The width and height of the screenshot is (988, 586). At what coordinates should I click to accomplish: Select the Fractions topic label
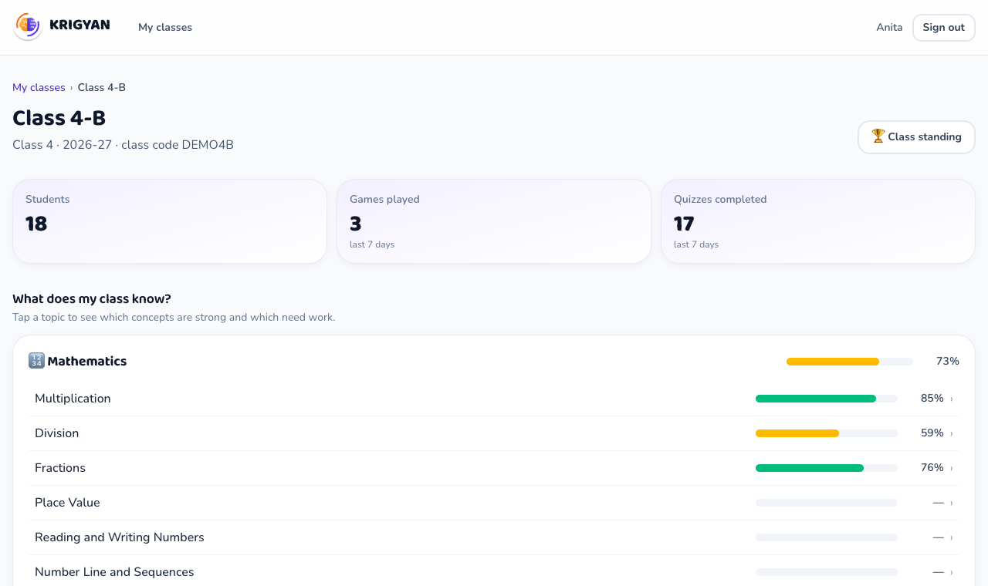[x=60, y=468]
